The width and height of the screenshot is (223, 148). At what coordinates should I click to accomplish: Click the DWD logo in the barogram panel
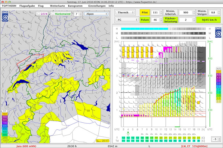tap(218, 32)
